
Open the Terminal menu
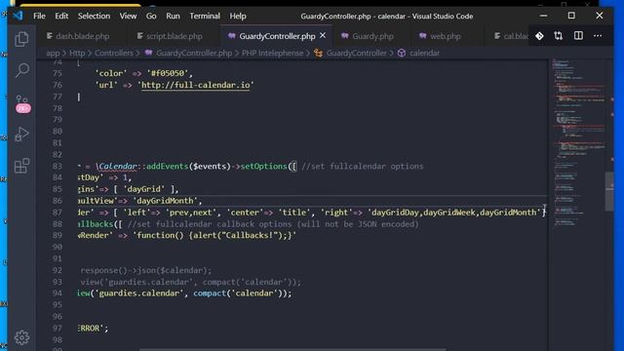(x=205, y=16)
